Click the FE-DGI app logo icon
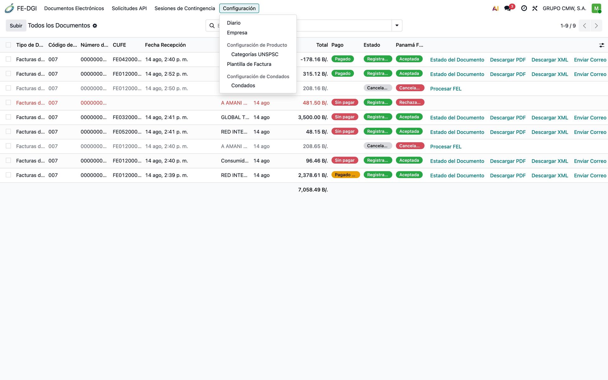This screenshot has height=380, width=608. coord(9,8)
